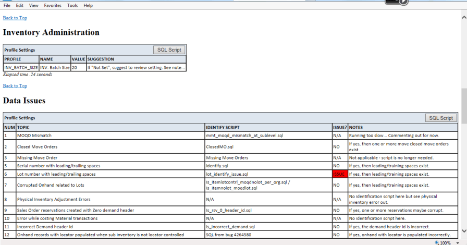Open the Help menu
467x245 pixels.
[x=88, y=5]
